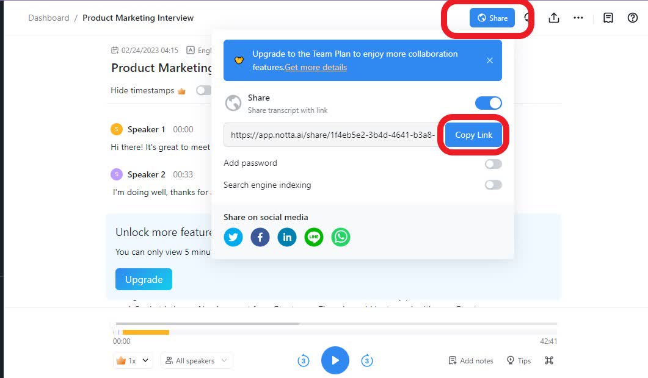Image resolution: width=648 pixels, height=378 pixels.
Task: Open the Get more details link
Action: (x=315, y=67)
